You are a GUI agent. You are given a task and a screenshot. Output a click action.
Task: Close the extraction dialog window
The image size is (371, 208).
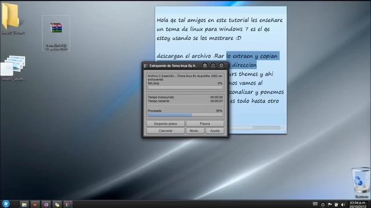(221, 65)
